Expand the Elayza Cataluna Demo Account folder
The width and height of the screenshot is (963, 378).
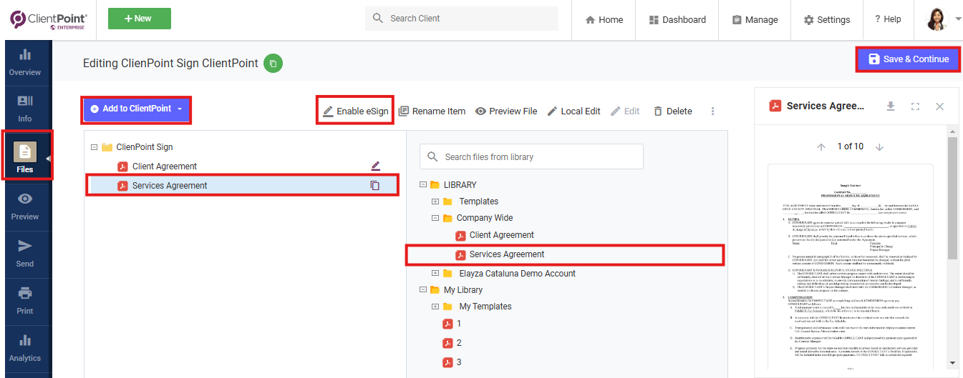[x=435, y=273]
